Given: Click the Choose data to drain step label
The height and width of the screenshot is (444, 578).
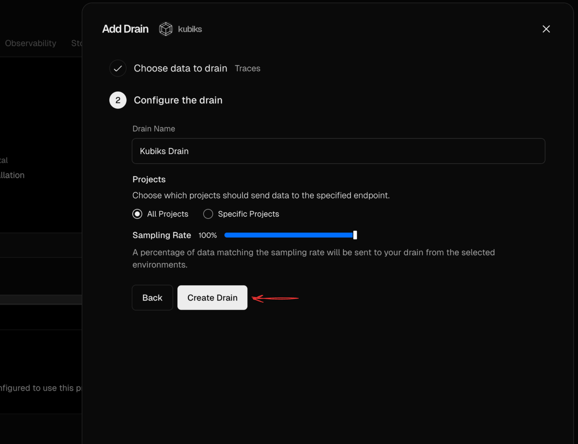Looking at the screenshot, I should pos(180,68).
